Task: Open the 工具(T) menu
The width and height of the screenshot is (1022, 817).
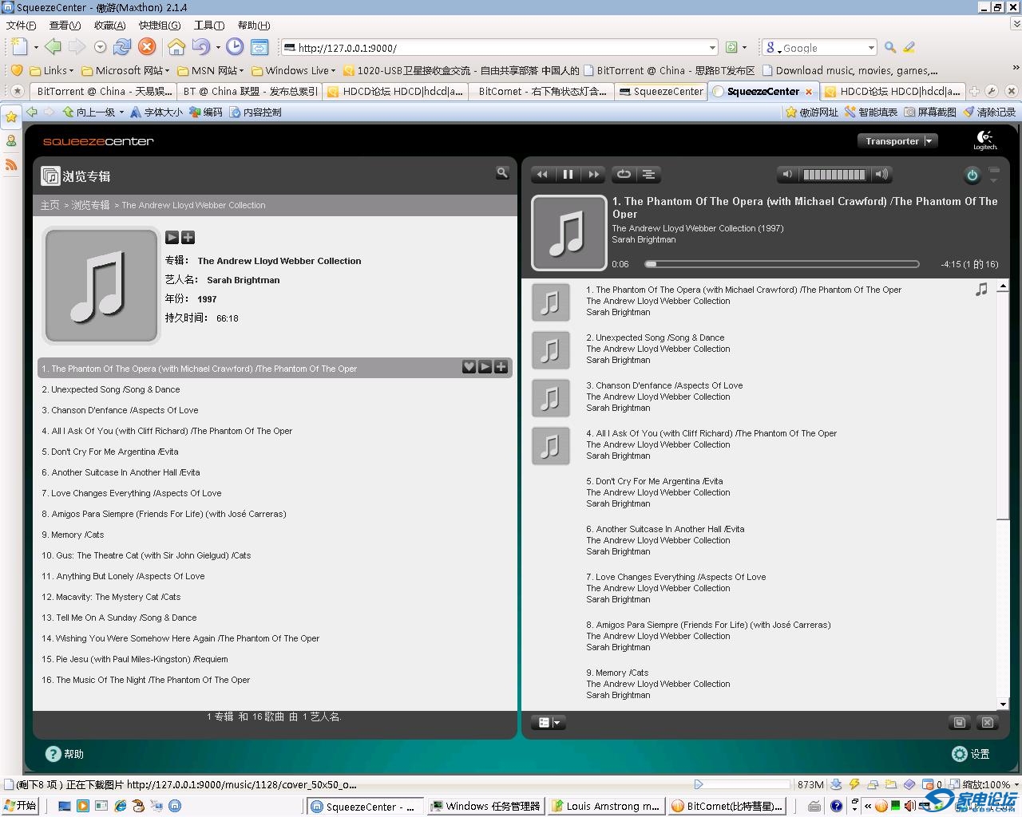Action: pyautogui.click(x=208, y=26)
